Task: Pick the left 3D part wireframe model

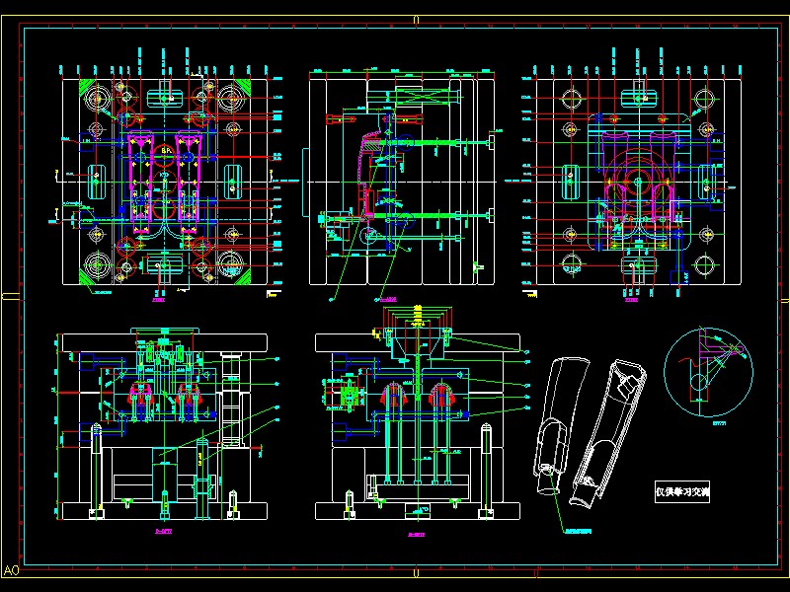Action: [560, 425]
